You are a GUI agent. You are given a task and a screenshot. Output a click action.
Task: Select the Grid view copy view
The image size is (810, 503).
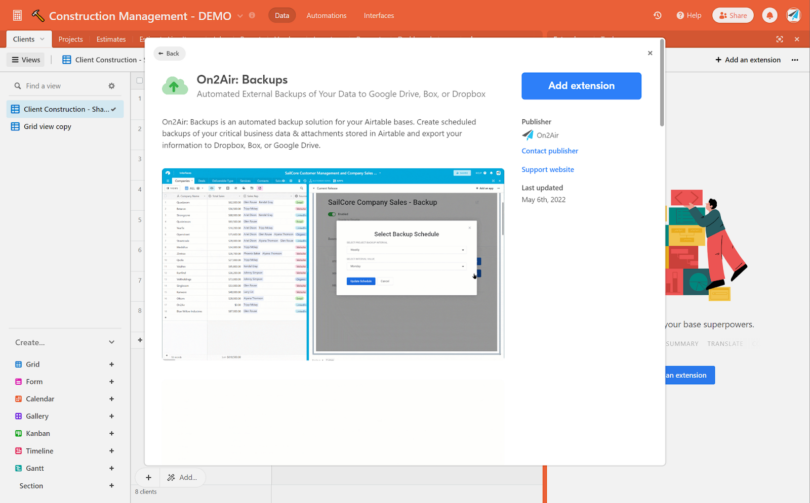tap(65, 126)
